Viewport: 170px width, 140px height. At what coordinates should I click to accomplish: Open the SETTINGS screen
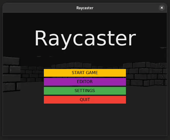pyautogui.click(x=85, y=91)
